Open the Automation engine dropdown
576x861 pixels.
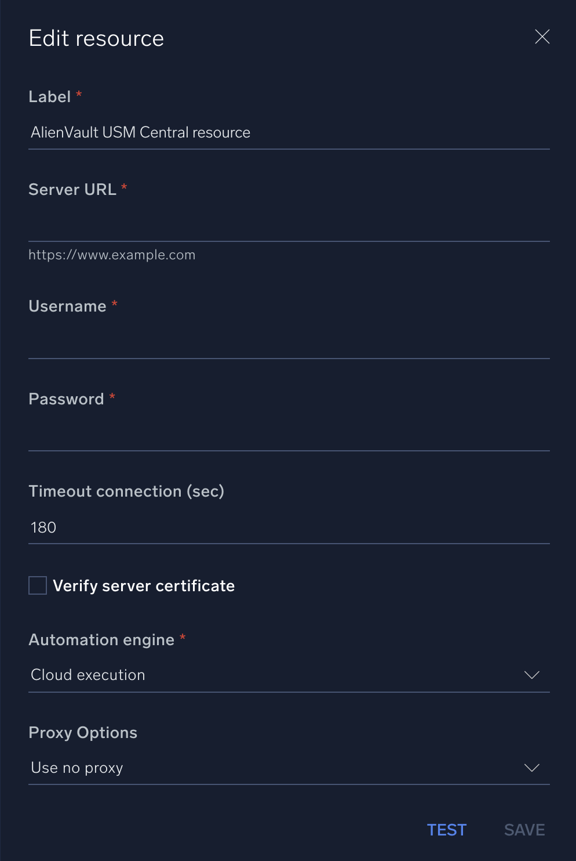coord(290,675)
